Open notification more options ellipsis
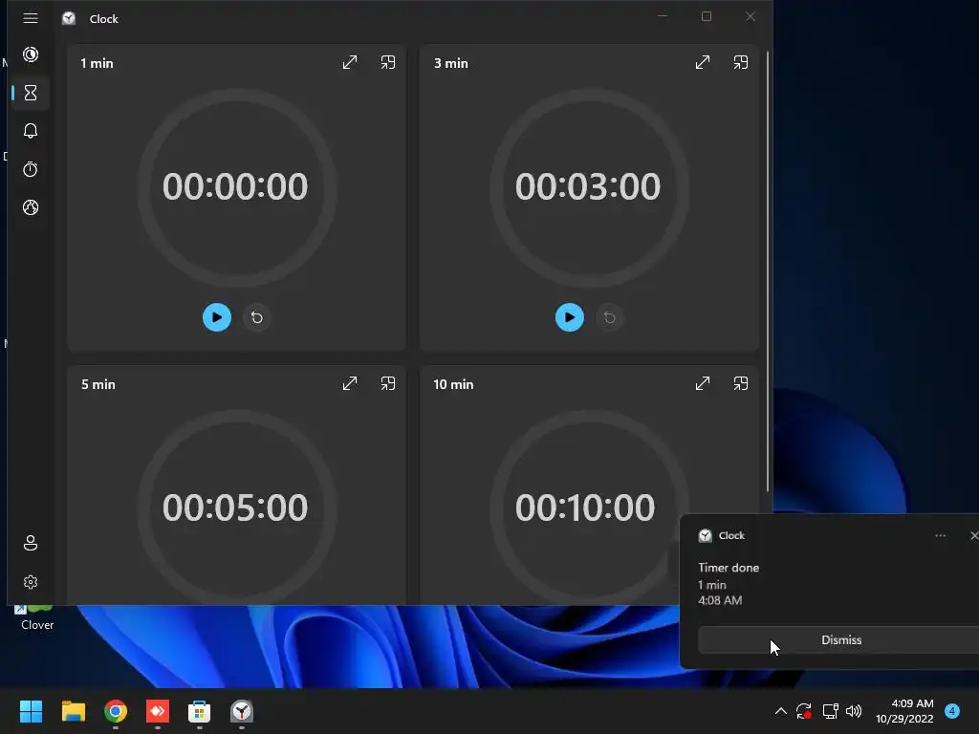The image size is (979, 734). click(x=941, y=535)
